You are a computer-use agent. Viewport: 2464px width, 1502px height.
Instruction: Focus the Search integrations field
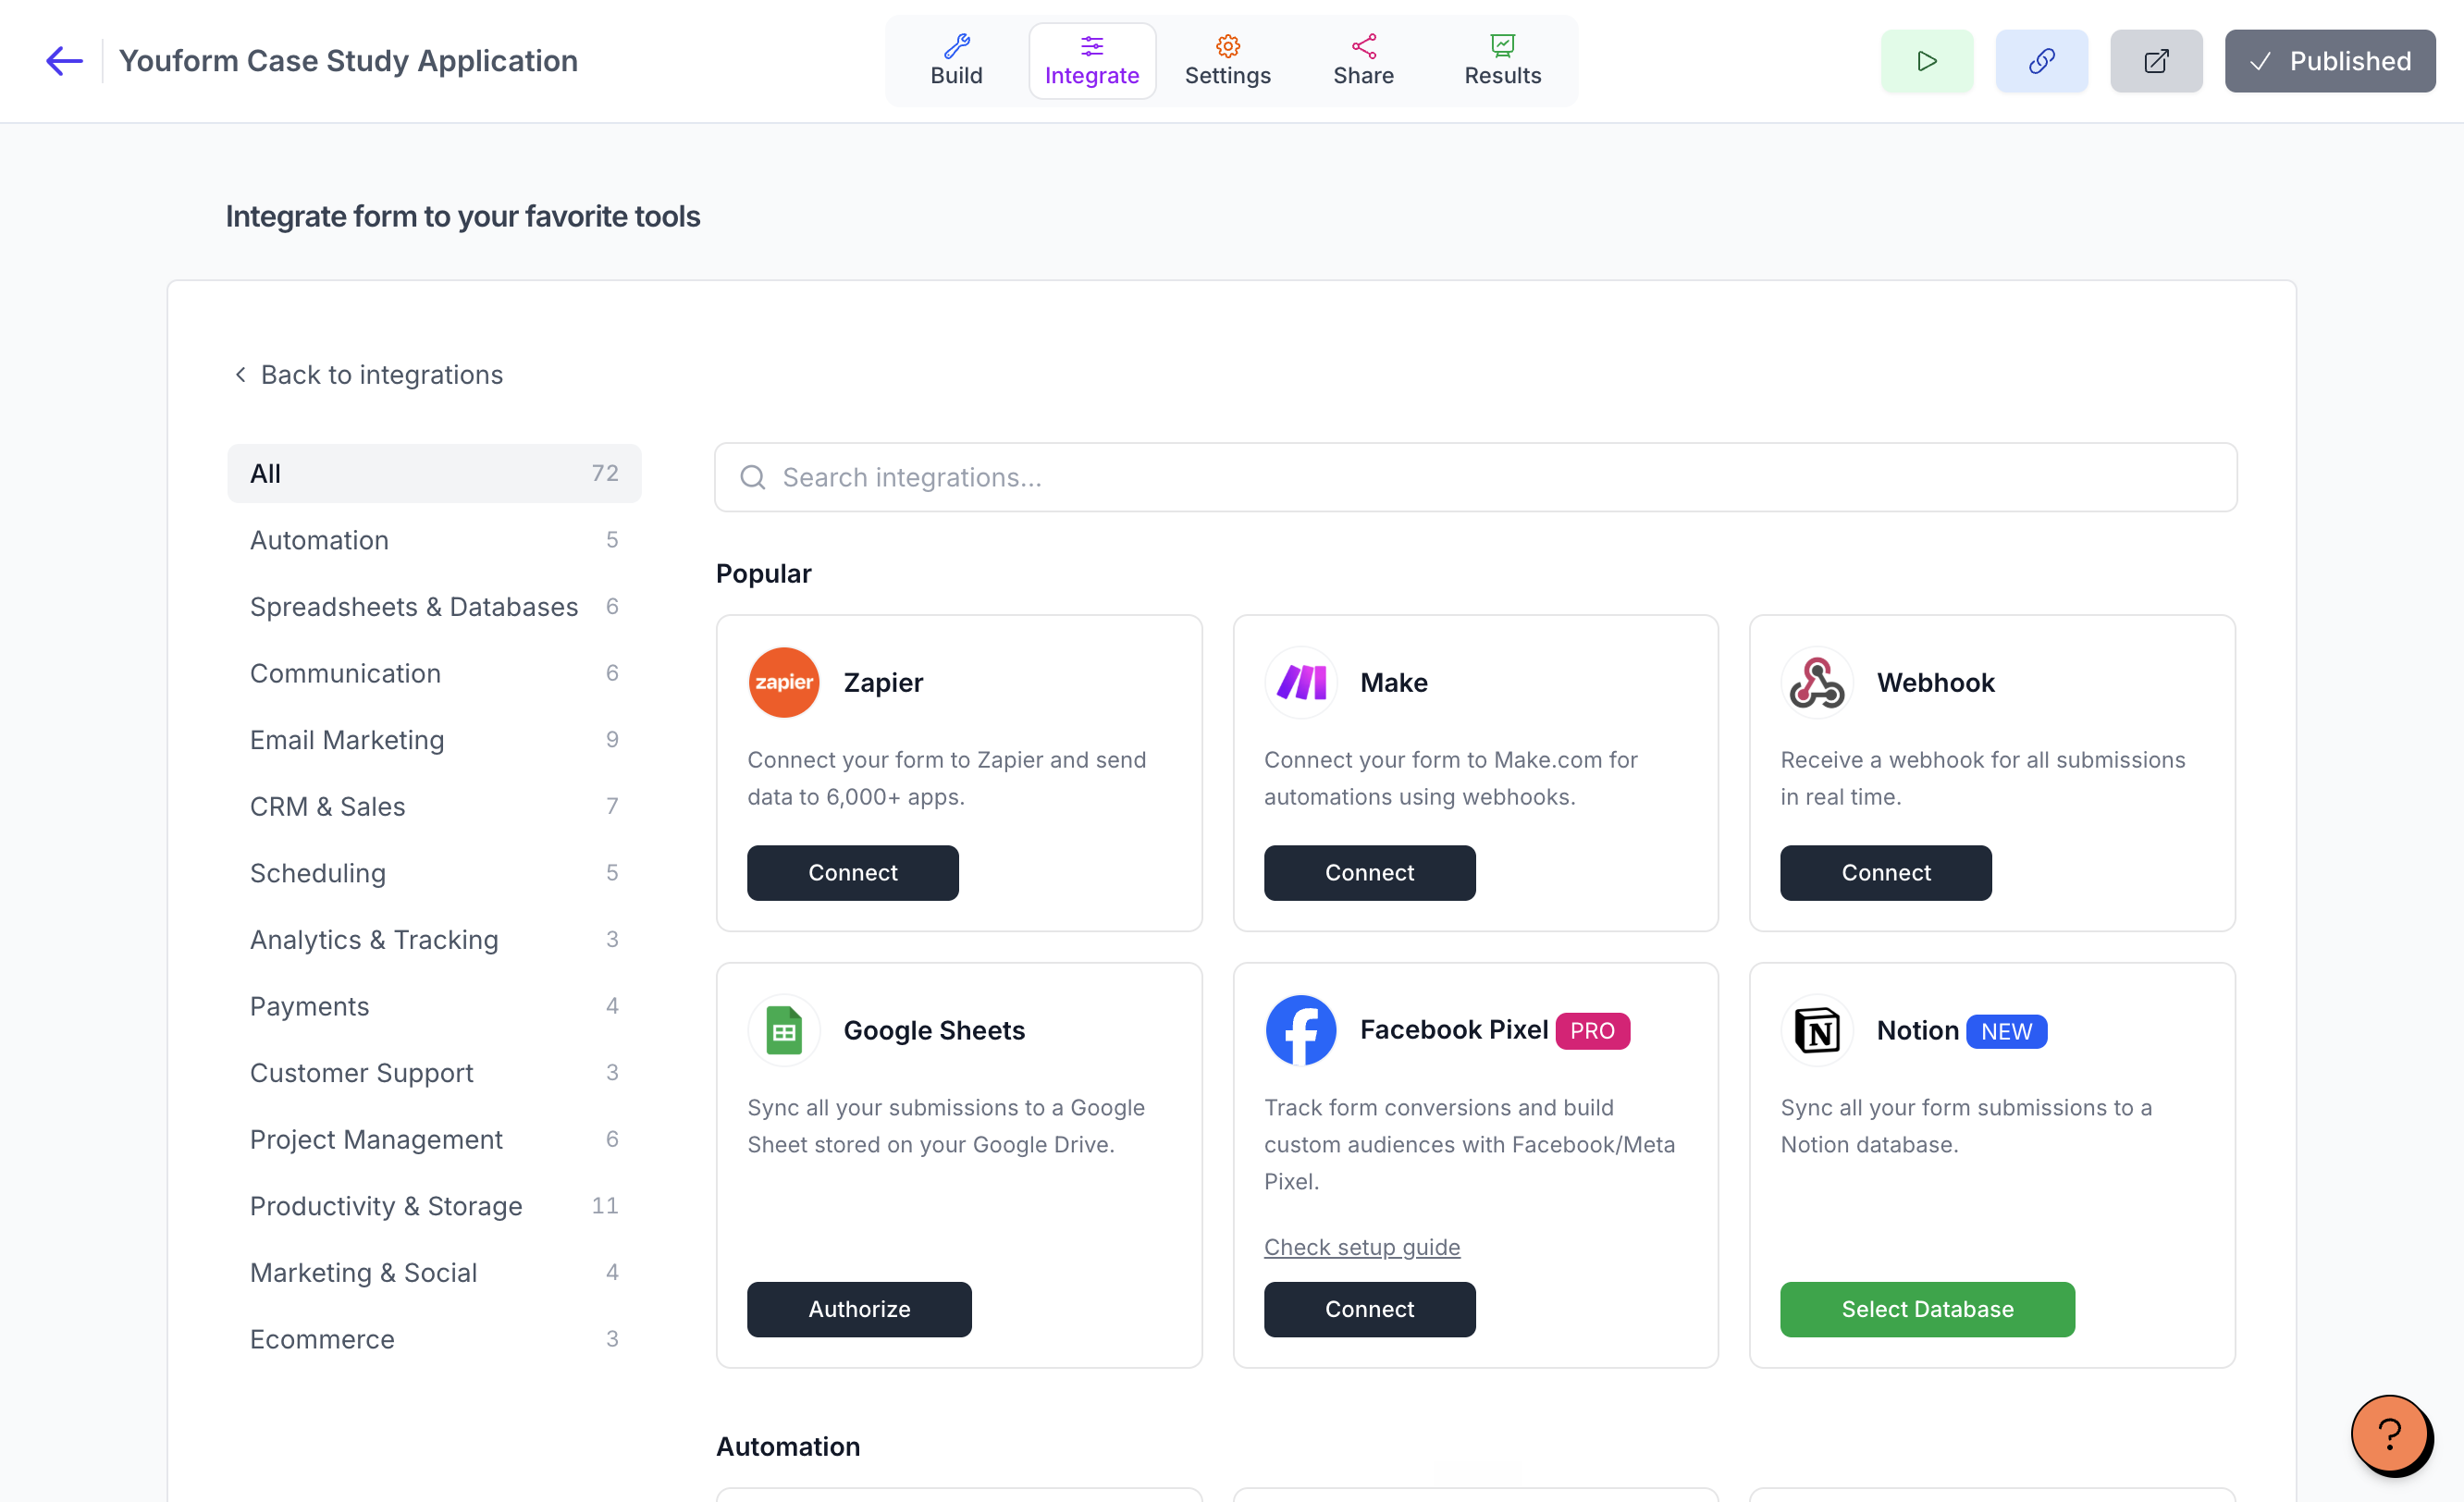[1475, 477]
